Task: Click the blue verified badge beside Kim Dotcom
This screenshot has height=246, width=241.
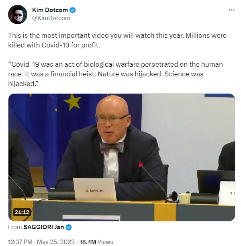Action: [x=73, y=10]
